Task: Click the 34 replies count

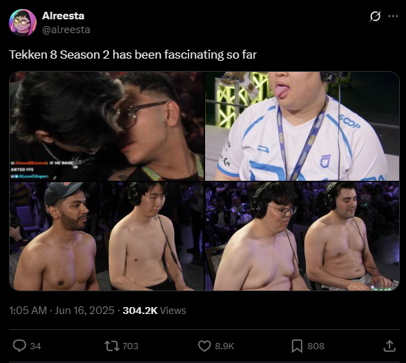Action: pyautogui.click(x=35, y=346)
